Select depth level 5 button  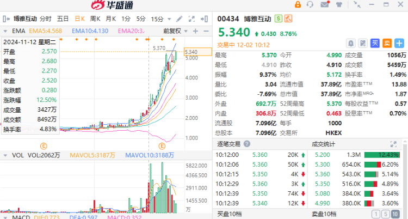click(385, 214)
